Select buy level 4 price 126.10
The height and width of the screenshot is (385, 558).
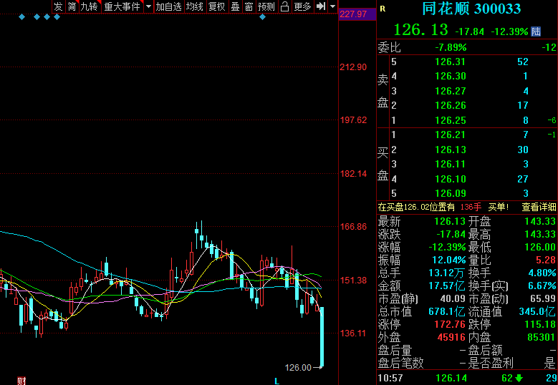click(450, 179)
